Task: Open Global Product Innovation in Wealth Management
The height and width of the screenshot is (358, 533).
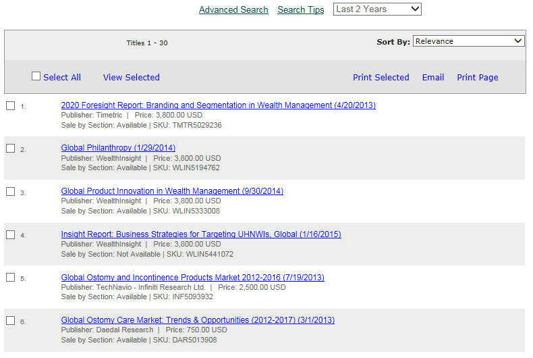Action: 172,191
